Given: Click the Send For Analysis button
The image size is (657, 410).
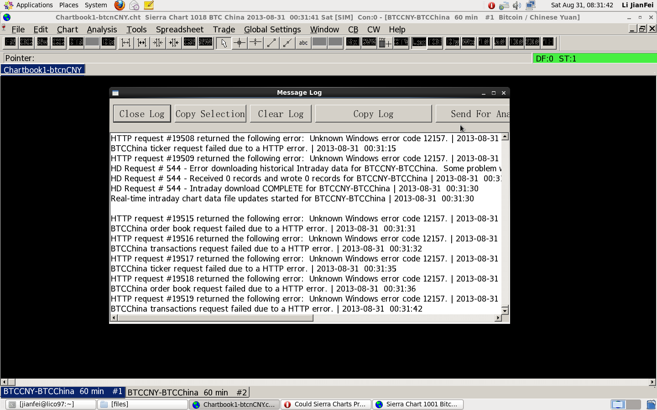Looking at the screenshot, I should tap(473, 114).
